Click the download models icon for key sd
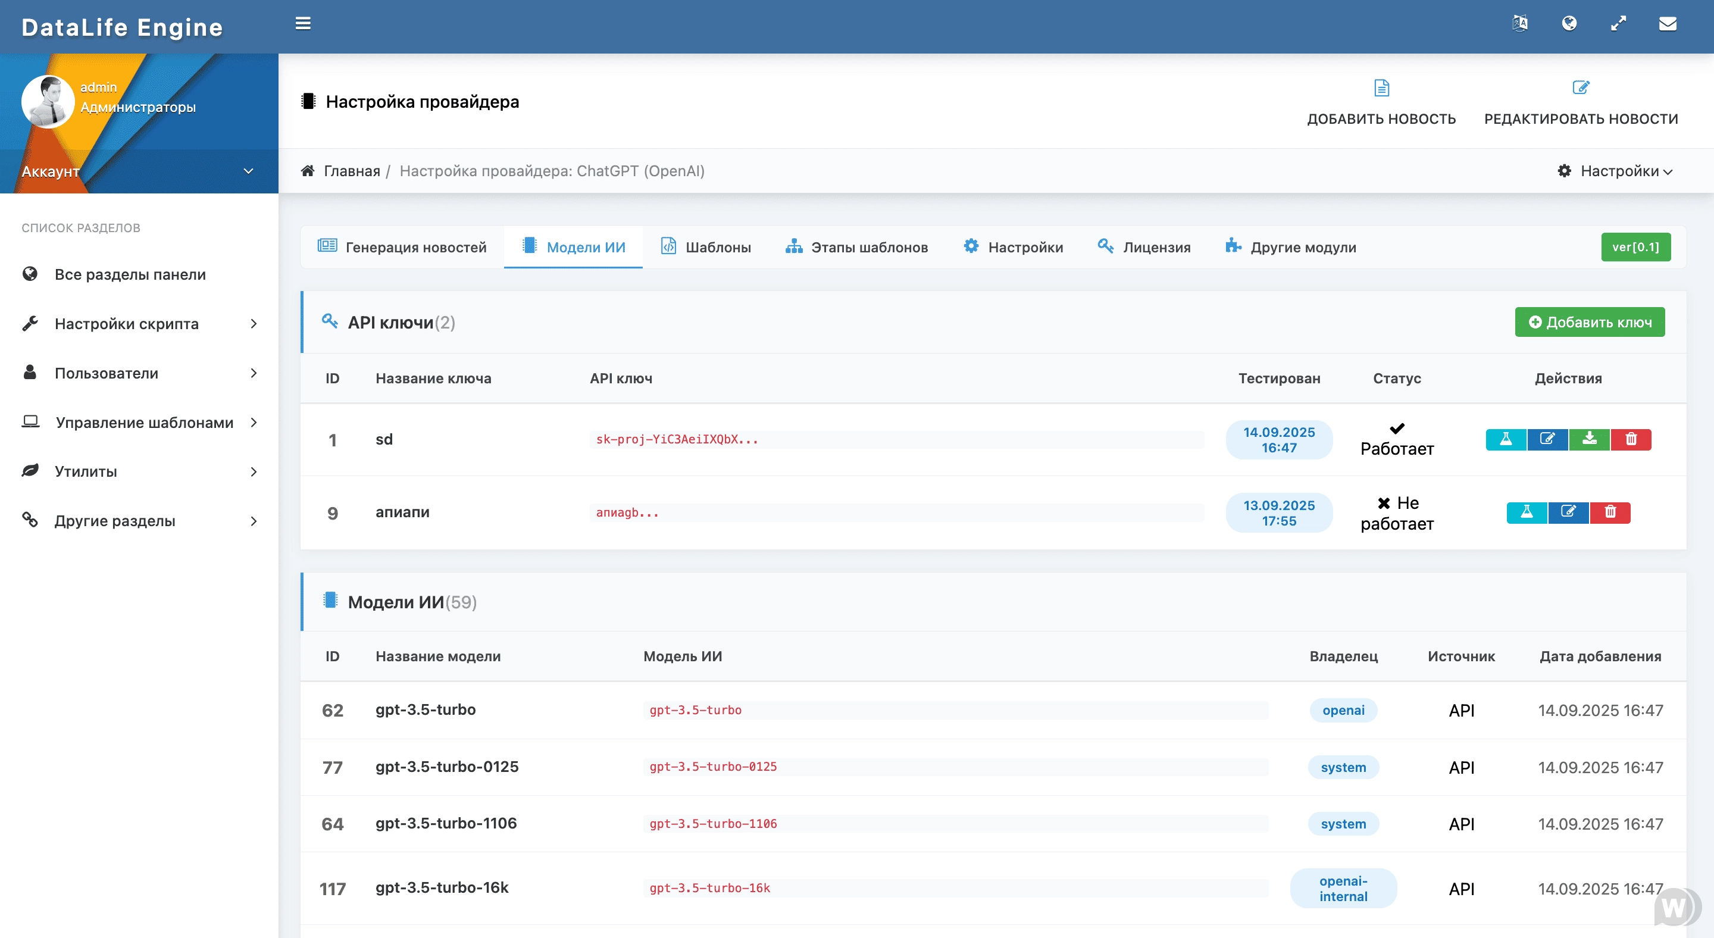Screen dimensions: 1714x938 coord(1589,439)
